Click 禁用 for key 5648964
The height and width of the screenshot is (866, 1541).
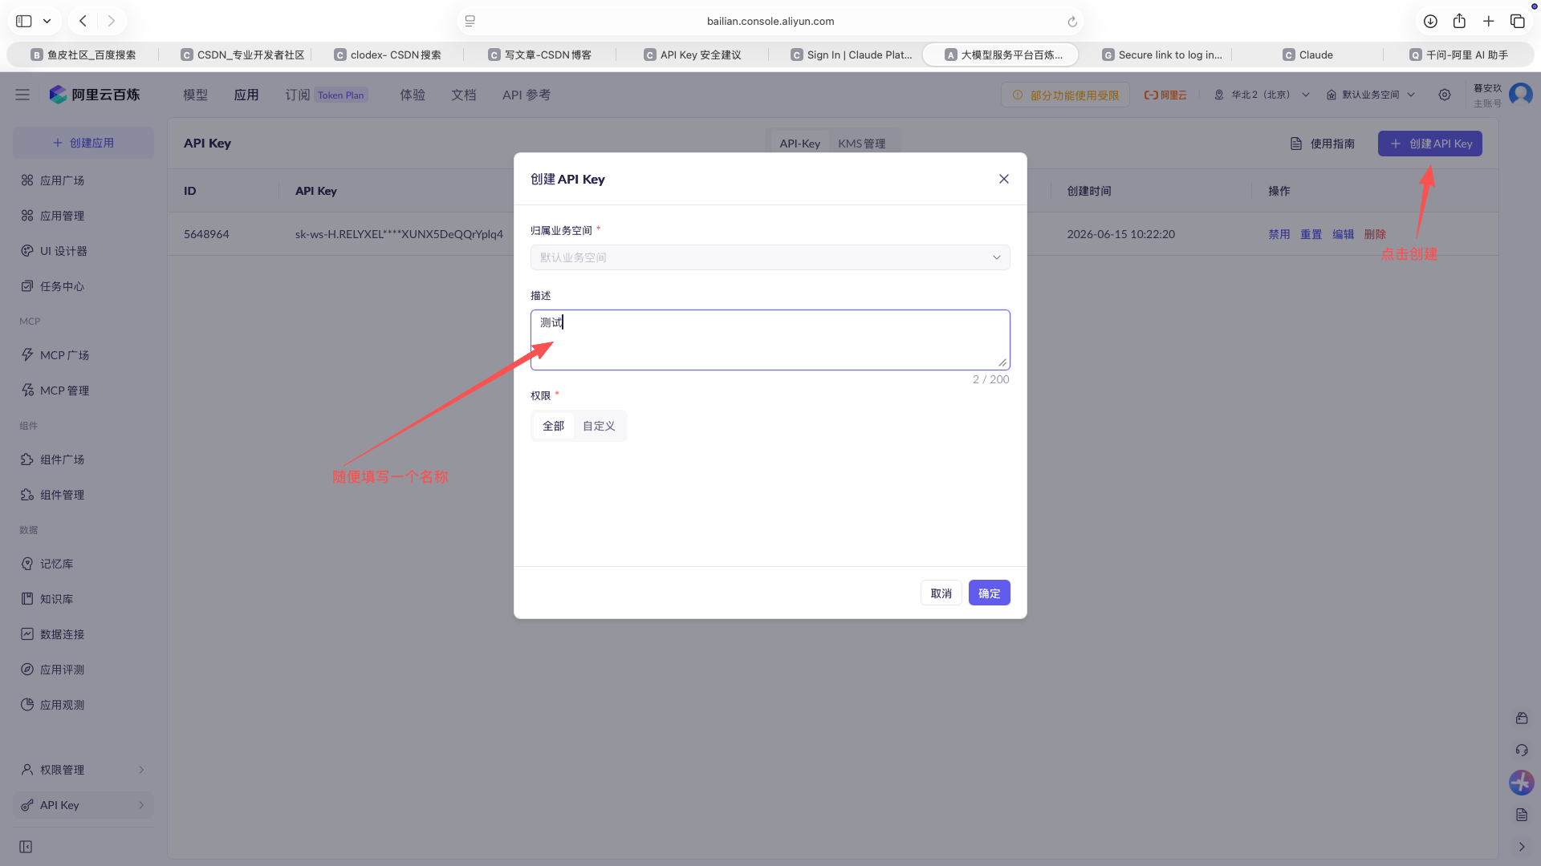[1279, 234]
